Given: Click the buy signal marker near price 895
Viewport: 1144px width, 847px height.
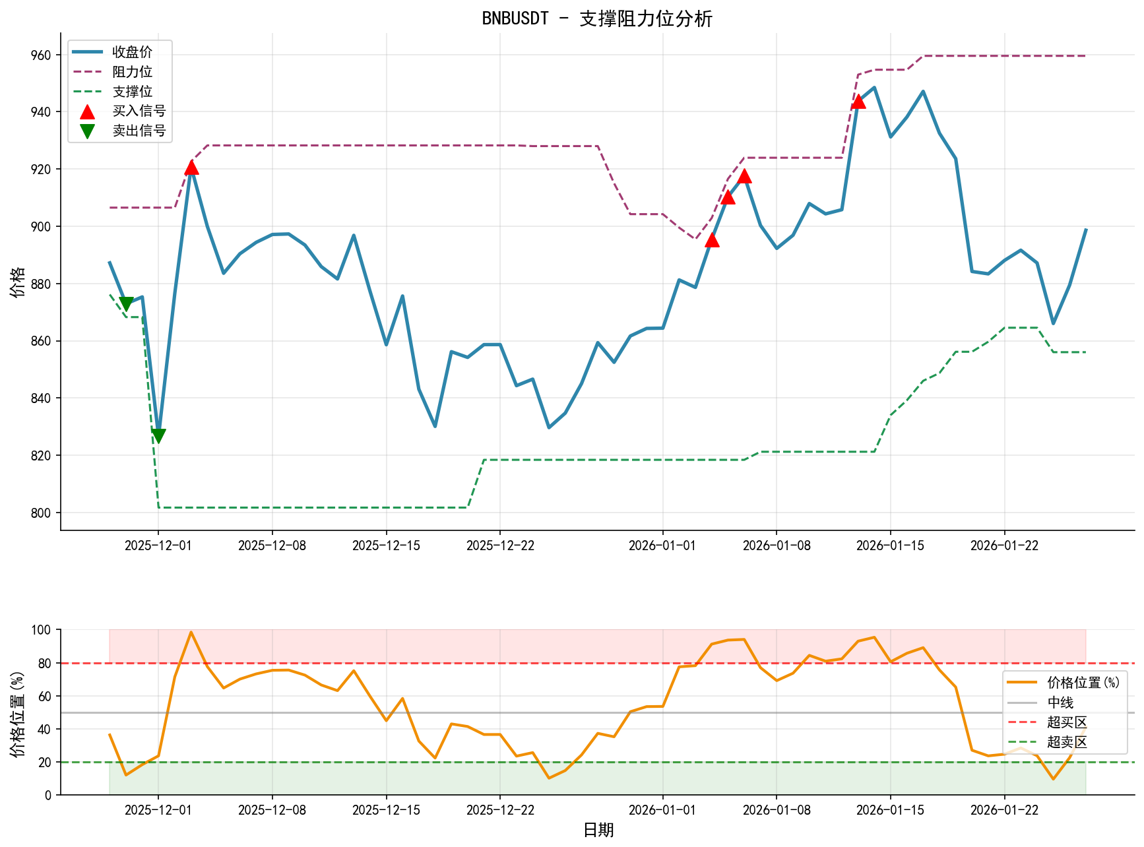Looking at the screenshot, I should 712,240.
